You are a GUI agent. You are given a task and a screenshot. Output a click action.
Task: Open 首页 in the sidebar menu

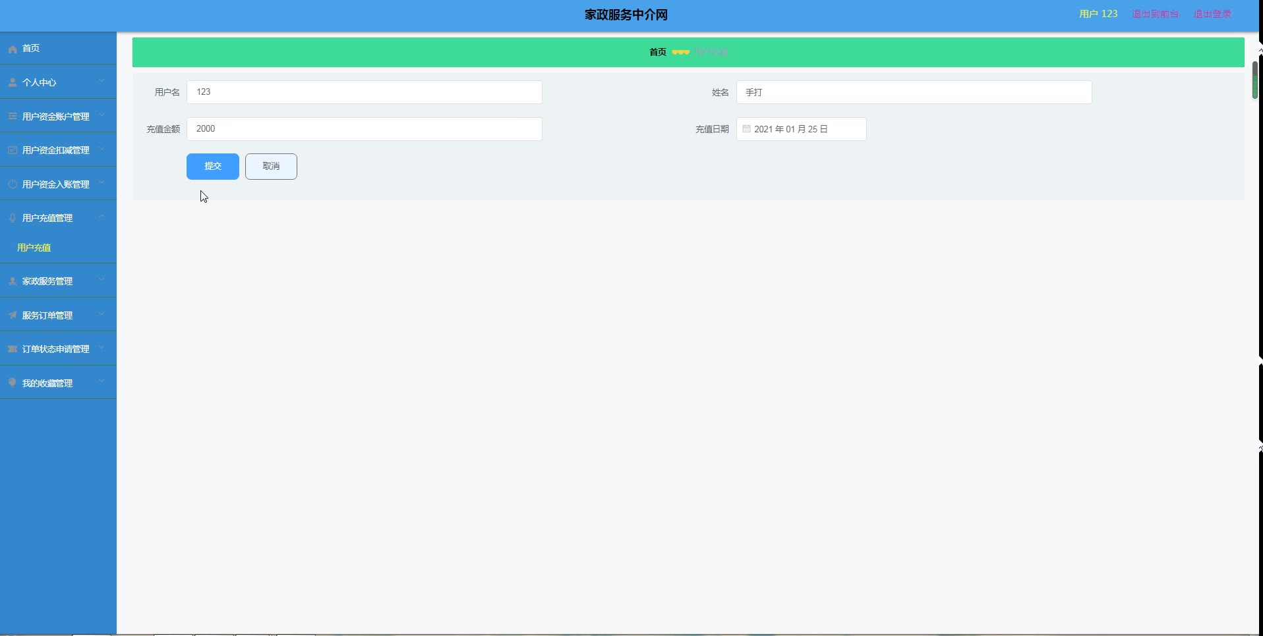pos(58,49)
